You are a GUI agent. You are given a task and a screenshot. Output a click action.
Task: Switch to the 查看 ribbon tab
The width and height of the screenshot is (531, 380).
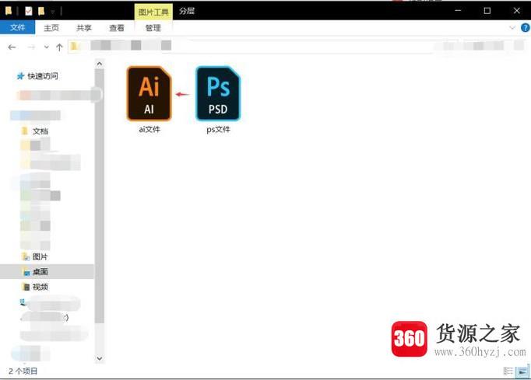coord(117,28)
